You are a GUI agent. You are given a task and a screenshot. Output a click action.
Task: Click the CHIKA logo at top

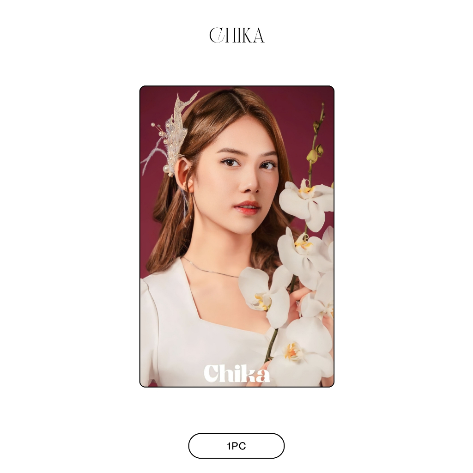click(x=237, y=35)
